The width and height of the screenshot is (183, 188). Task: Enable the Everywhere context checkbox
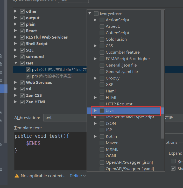(96, 13)
